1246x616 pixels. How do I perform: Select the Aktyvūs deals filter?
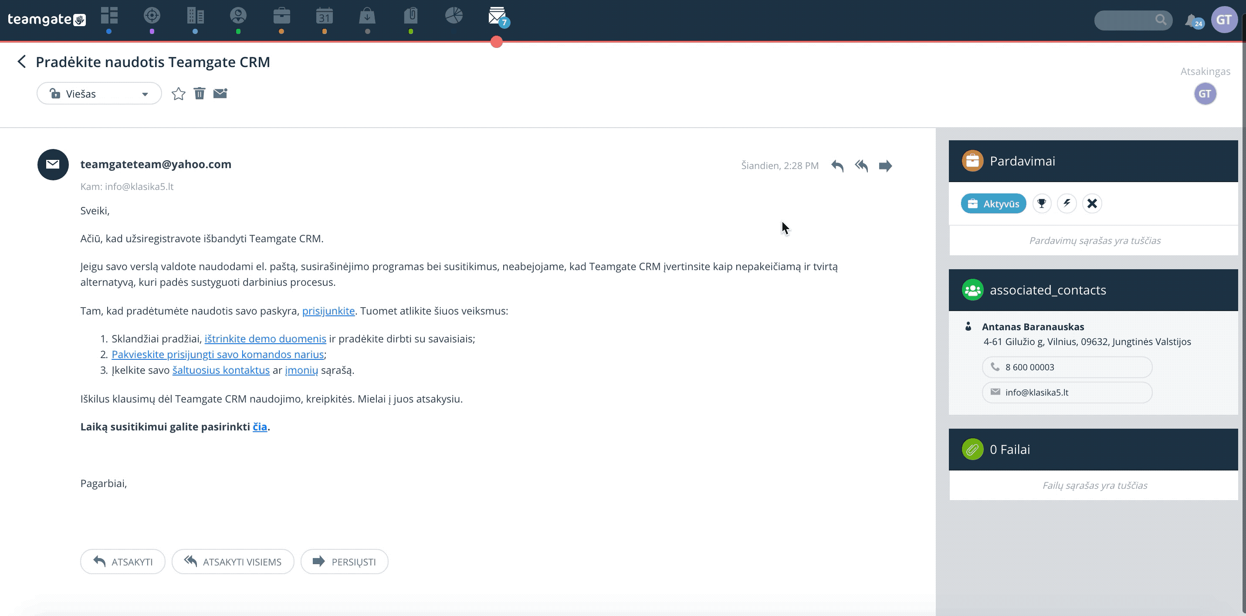click(993, 203)
